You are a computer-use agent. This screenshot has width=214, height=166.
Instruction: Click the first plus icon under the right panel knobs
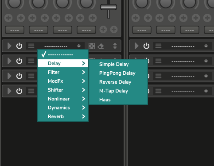tap(136, 18)
